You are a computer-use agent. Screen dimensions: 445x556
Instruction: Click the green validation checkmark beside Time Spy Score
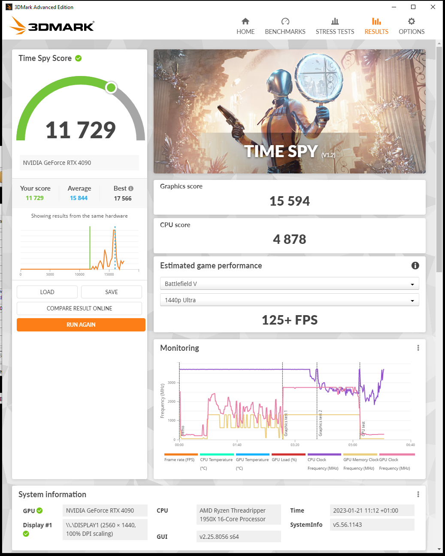[x=79, y=58]
